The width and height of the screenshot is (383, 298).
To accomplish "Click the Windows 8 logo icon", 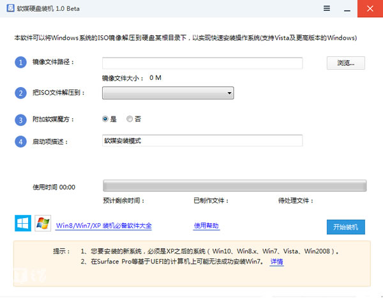I will [x=23, y=223].
